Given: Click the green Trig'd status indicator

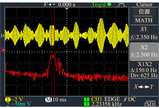Looking at the screenshot, I should (x=101, y=4).
